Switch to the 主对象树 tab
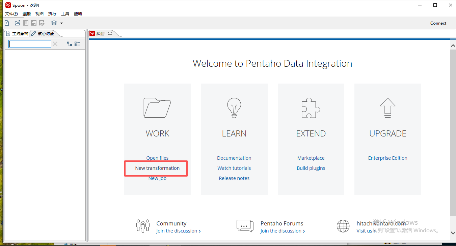The height and width of the screenshot is (246, 456). point(17,33)
